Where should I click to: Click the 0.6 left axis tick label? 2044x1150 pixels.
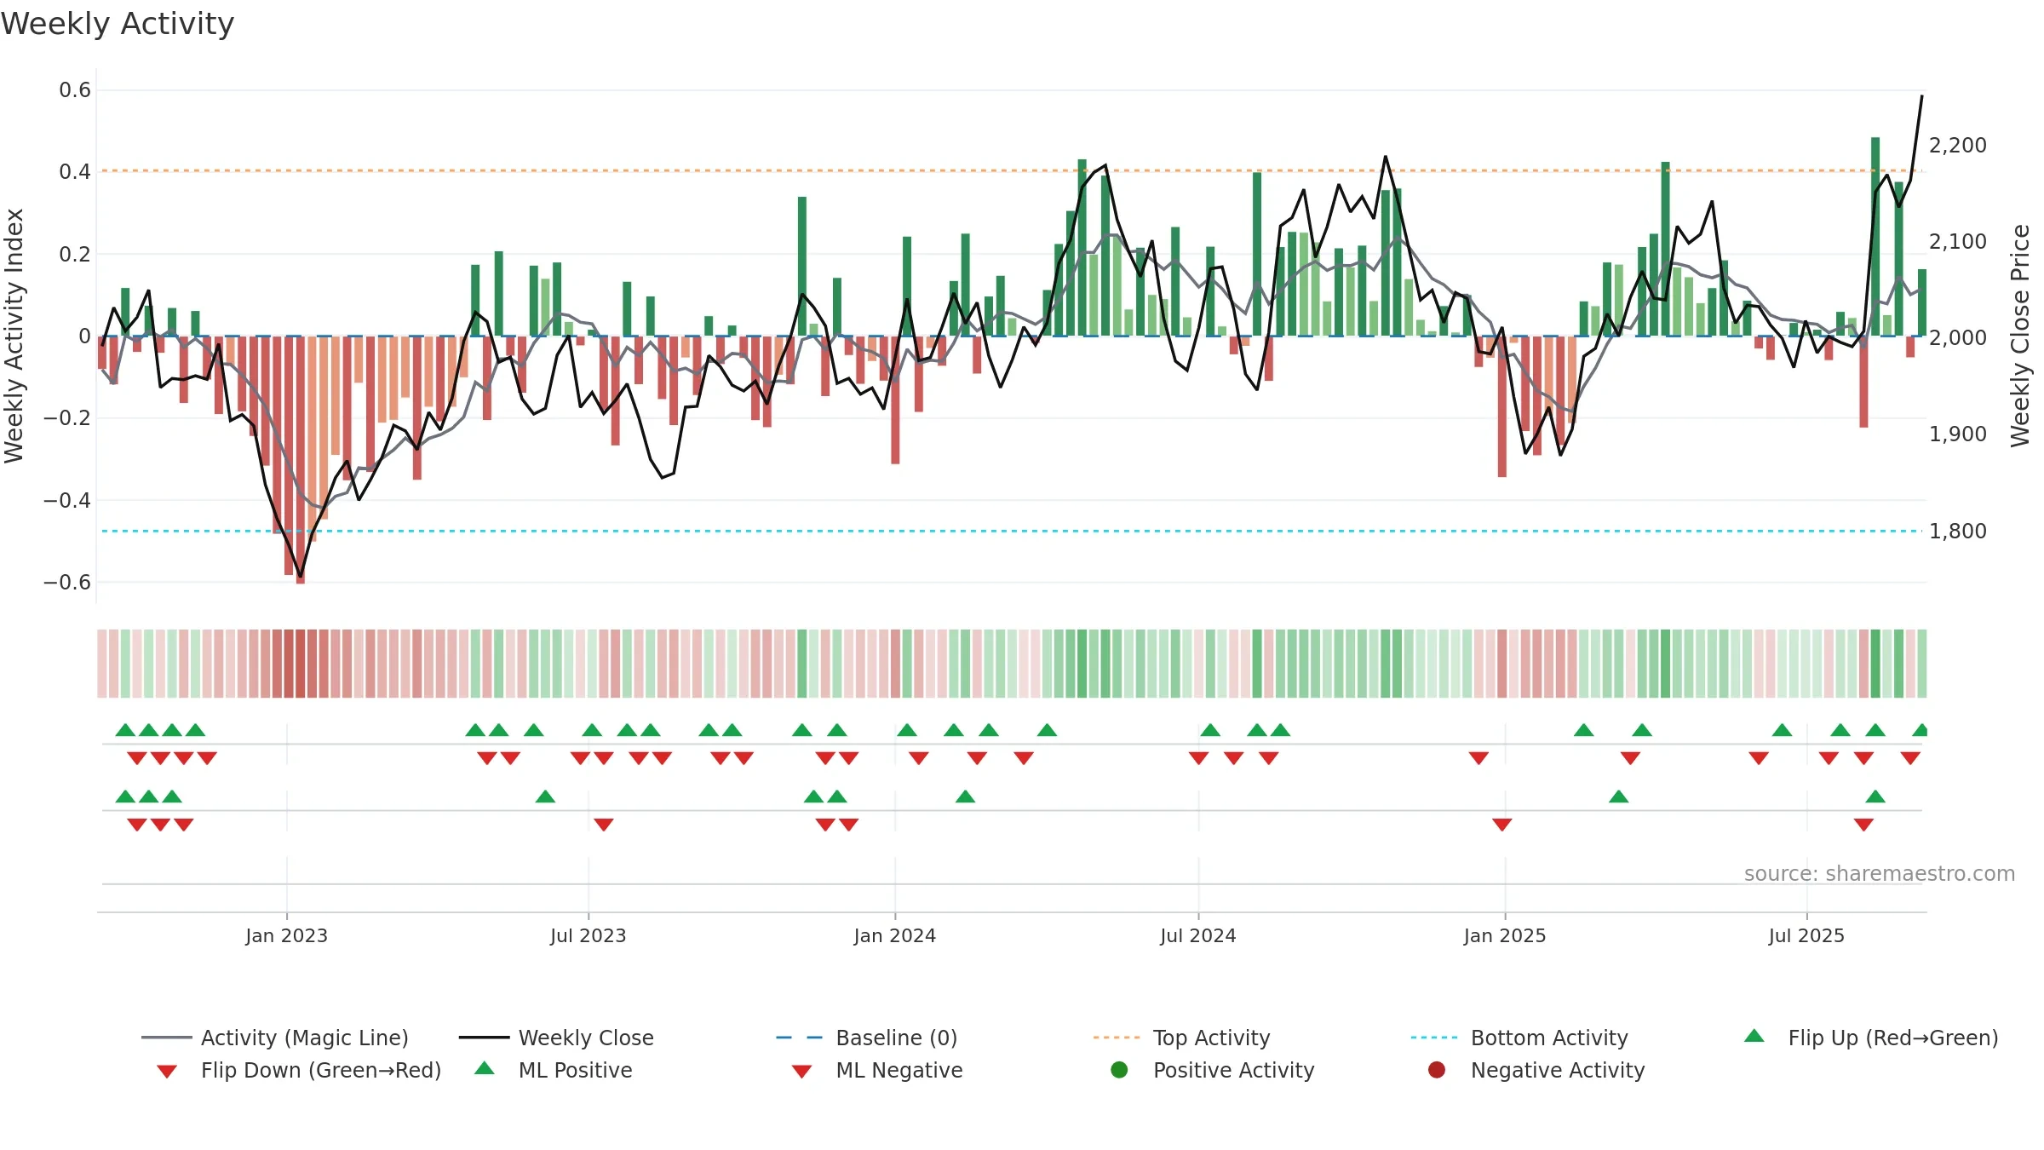[75, 90]
